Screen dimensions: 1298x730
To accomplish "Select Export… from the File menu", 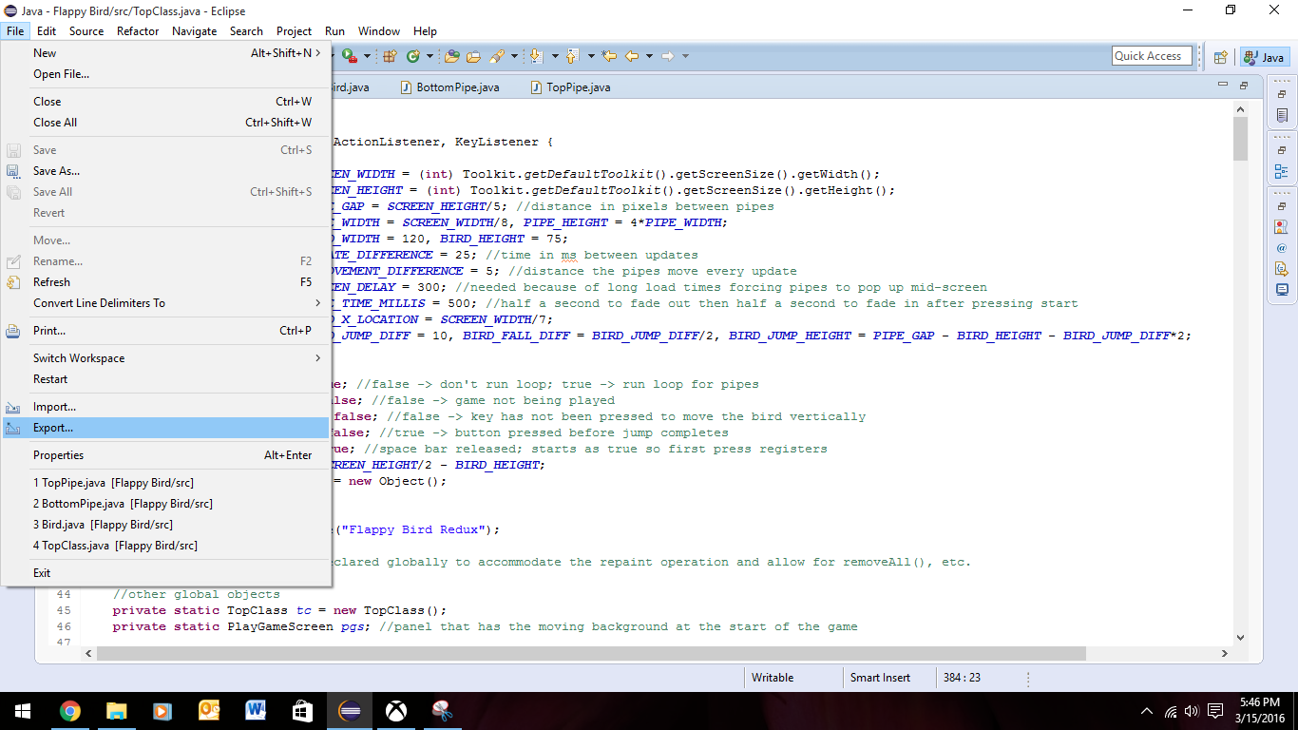I will coord(52,427).
